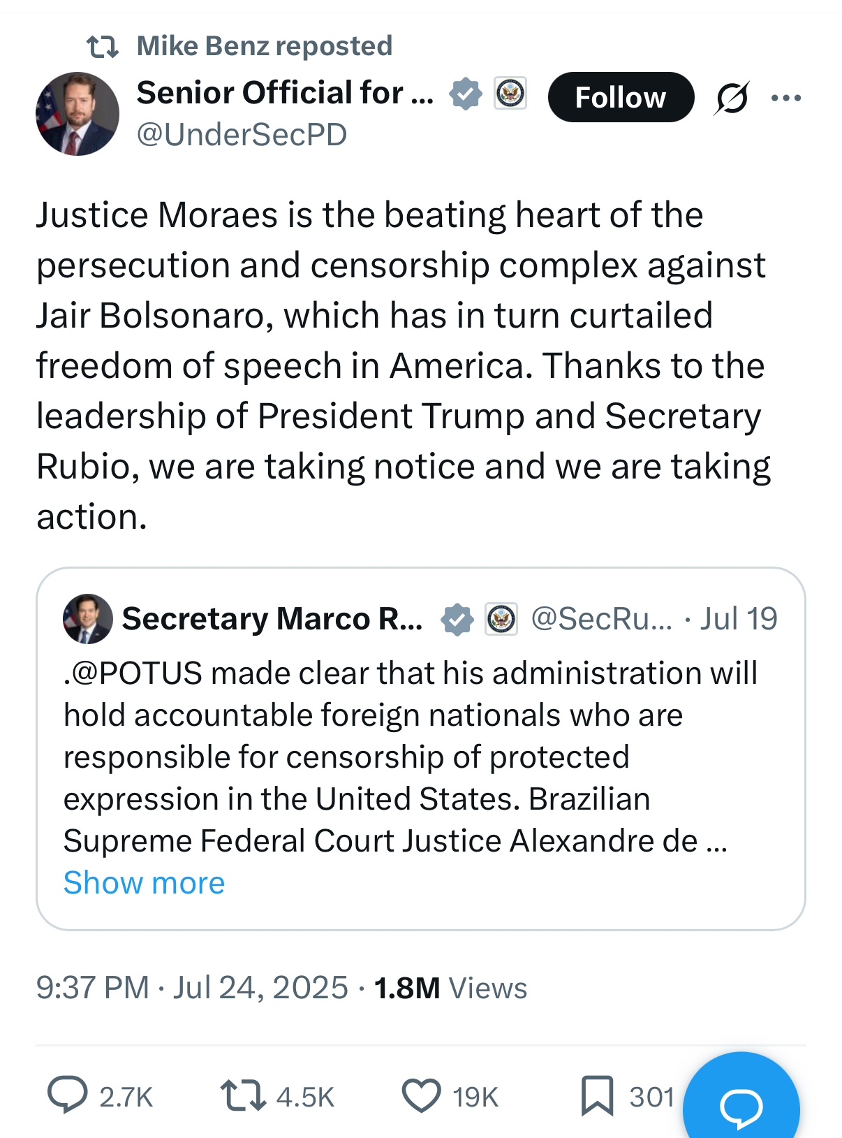Follow the @UnderSecPD account
The width and height of the screenshot is (842, 1138).
coord(621,97)
